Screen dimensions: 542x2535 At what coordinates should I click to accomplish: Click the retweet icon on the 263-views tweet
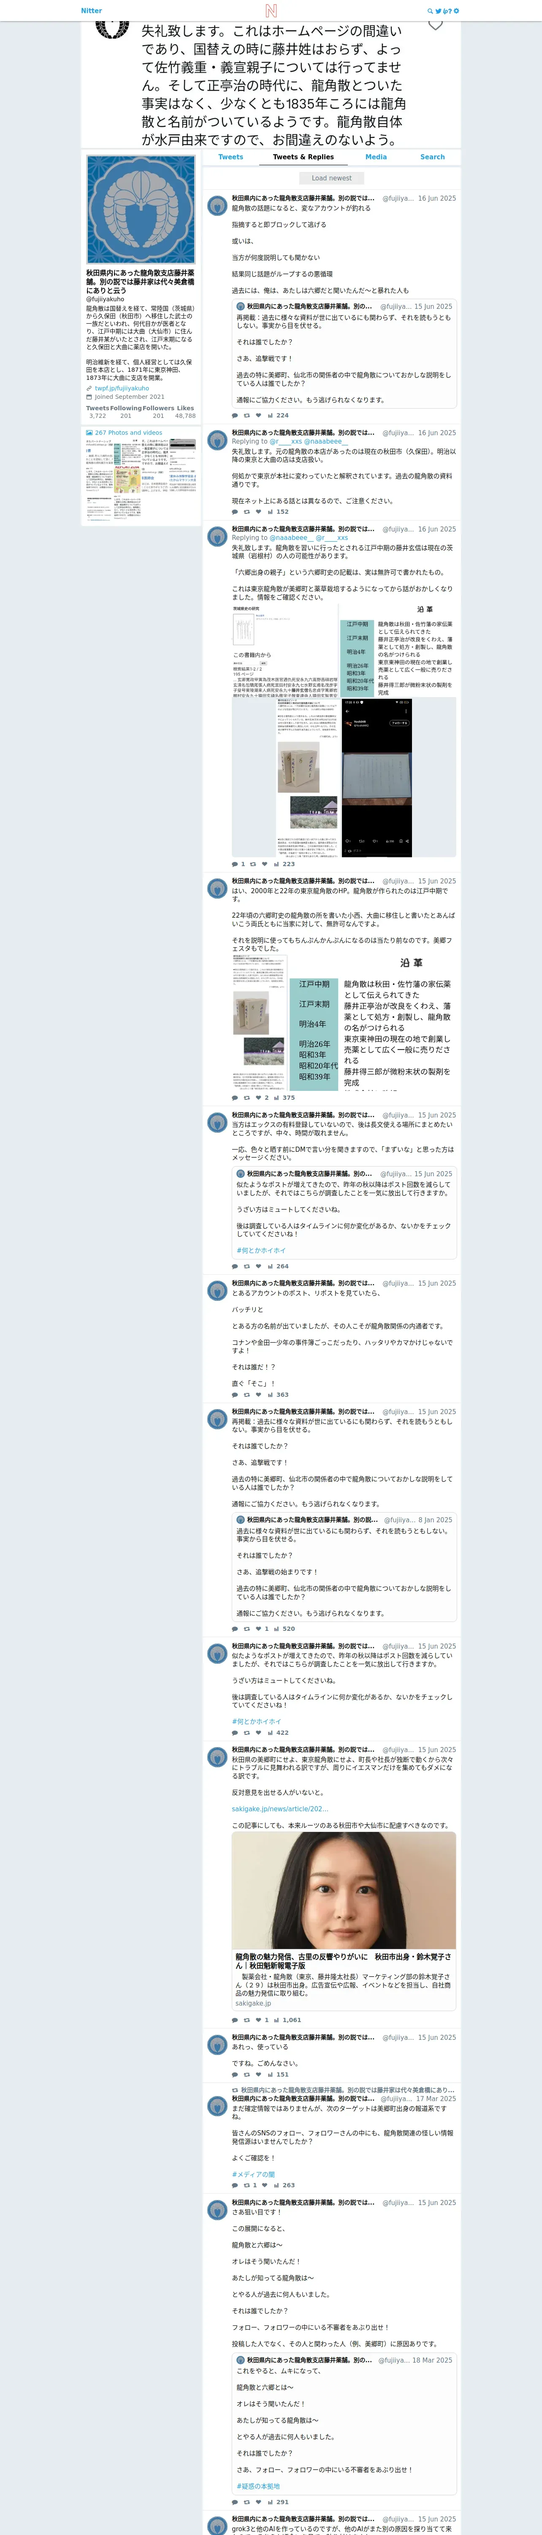247,2185
